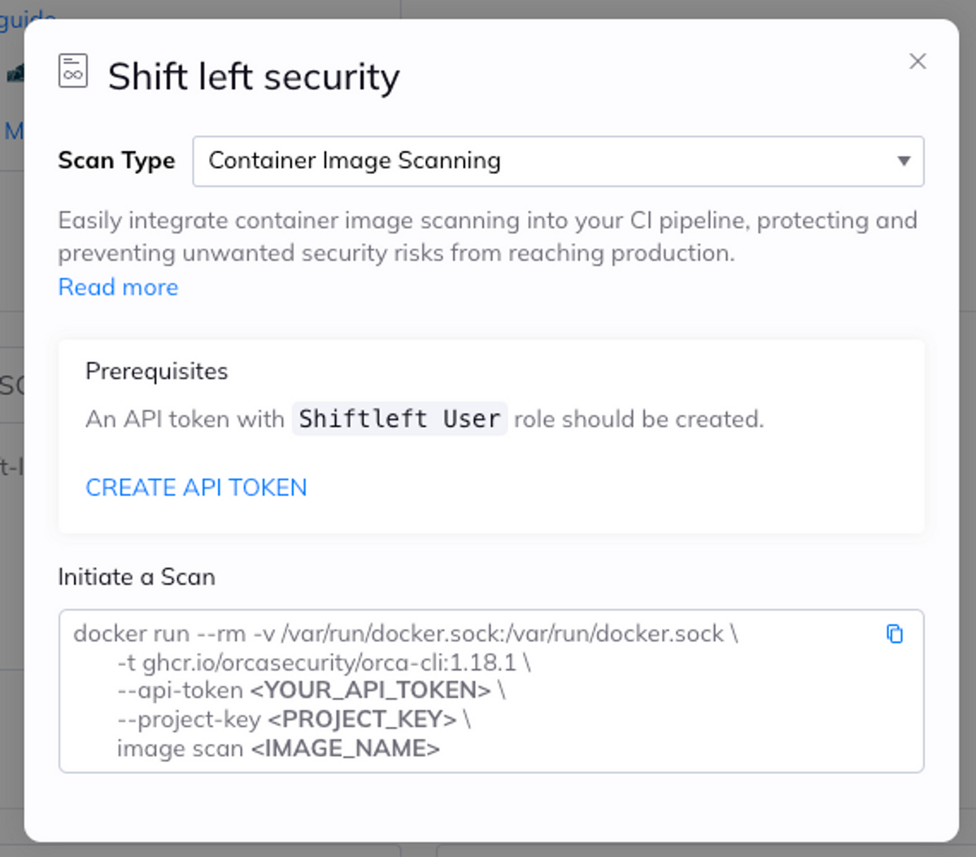Close the Shift left security dialog
This screenshot has height=857, width=976.
(x=917, y=61)
